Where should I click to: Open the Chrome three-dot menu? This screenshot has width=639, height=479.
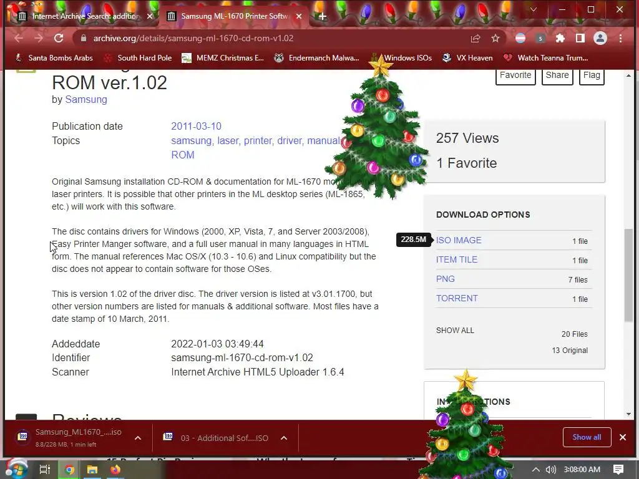pyautogui.click(x=620, y=38)
